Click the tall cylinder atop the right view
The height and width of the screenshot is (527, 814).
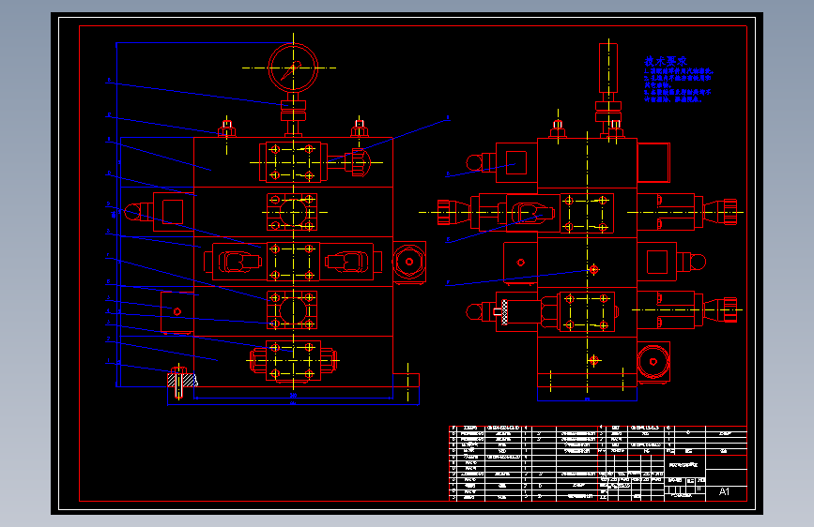coord(608,68)
